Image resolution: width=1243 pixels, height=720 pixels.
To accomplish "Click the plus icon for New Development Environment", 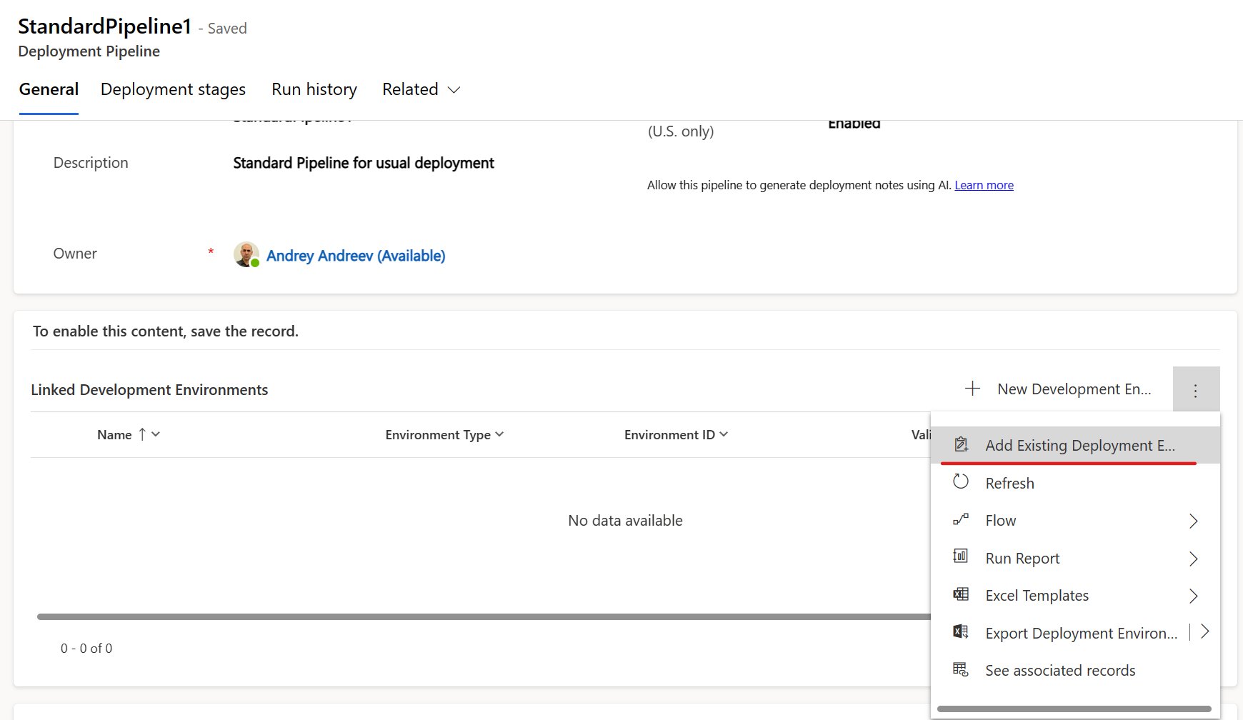I will tap(972, 389).
